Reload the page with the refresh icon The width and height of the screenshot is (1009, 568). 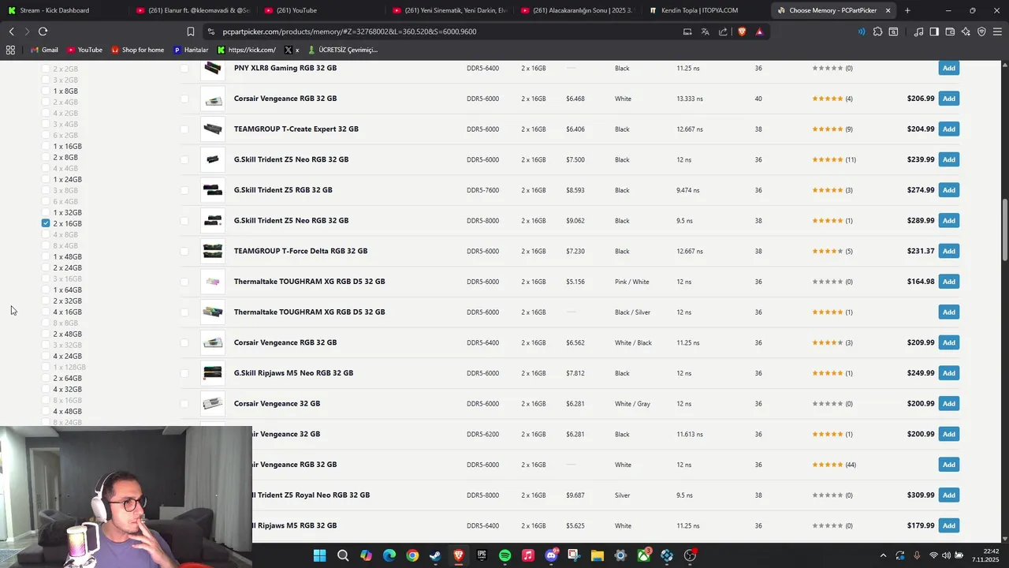[x=43, y=32]
